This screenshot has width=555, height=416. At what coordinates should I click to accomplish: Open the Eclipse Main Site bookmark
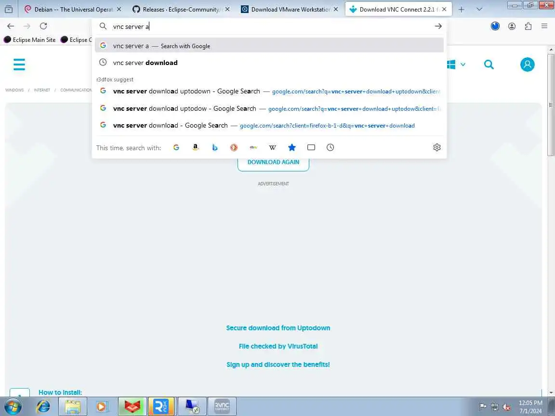tap(30, 39)
